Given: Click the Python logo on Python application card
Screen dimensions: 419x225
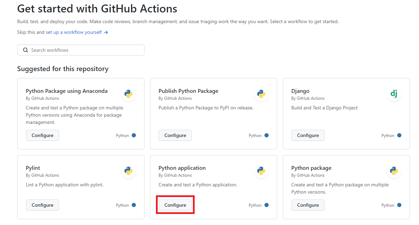Looking at the screenshot, I should coord(261,170).
